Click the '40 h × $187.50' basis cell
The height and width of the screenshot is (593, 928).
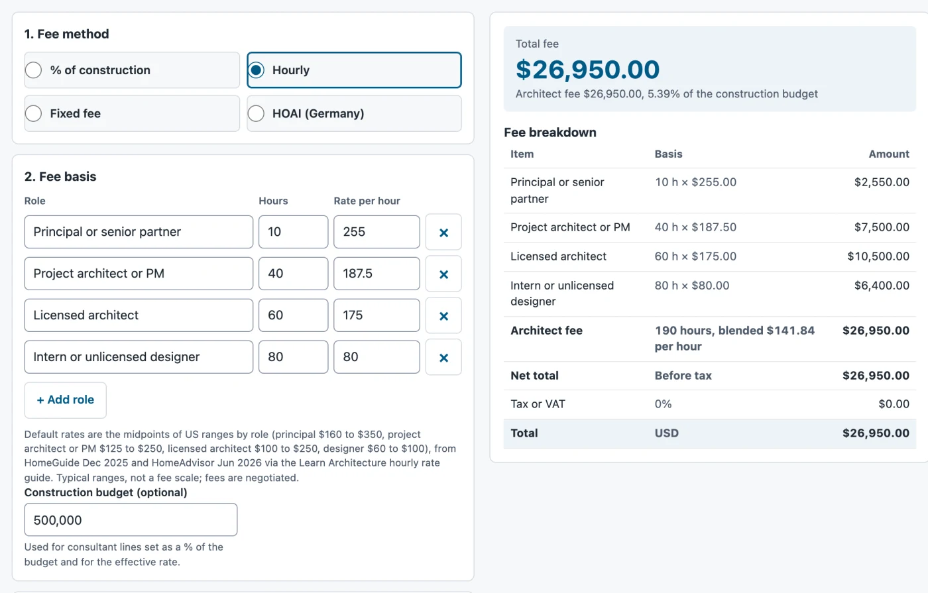pyautogui.click(x=695, y=227)
